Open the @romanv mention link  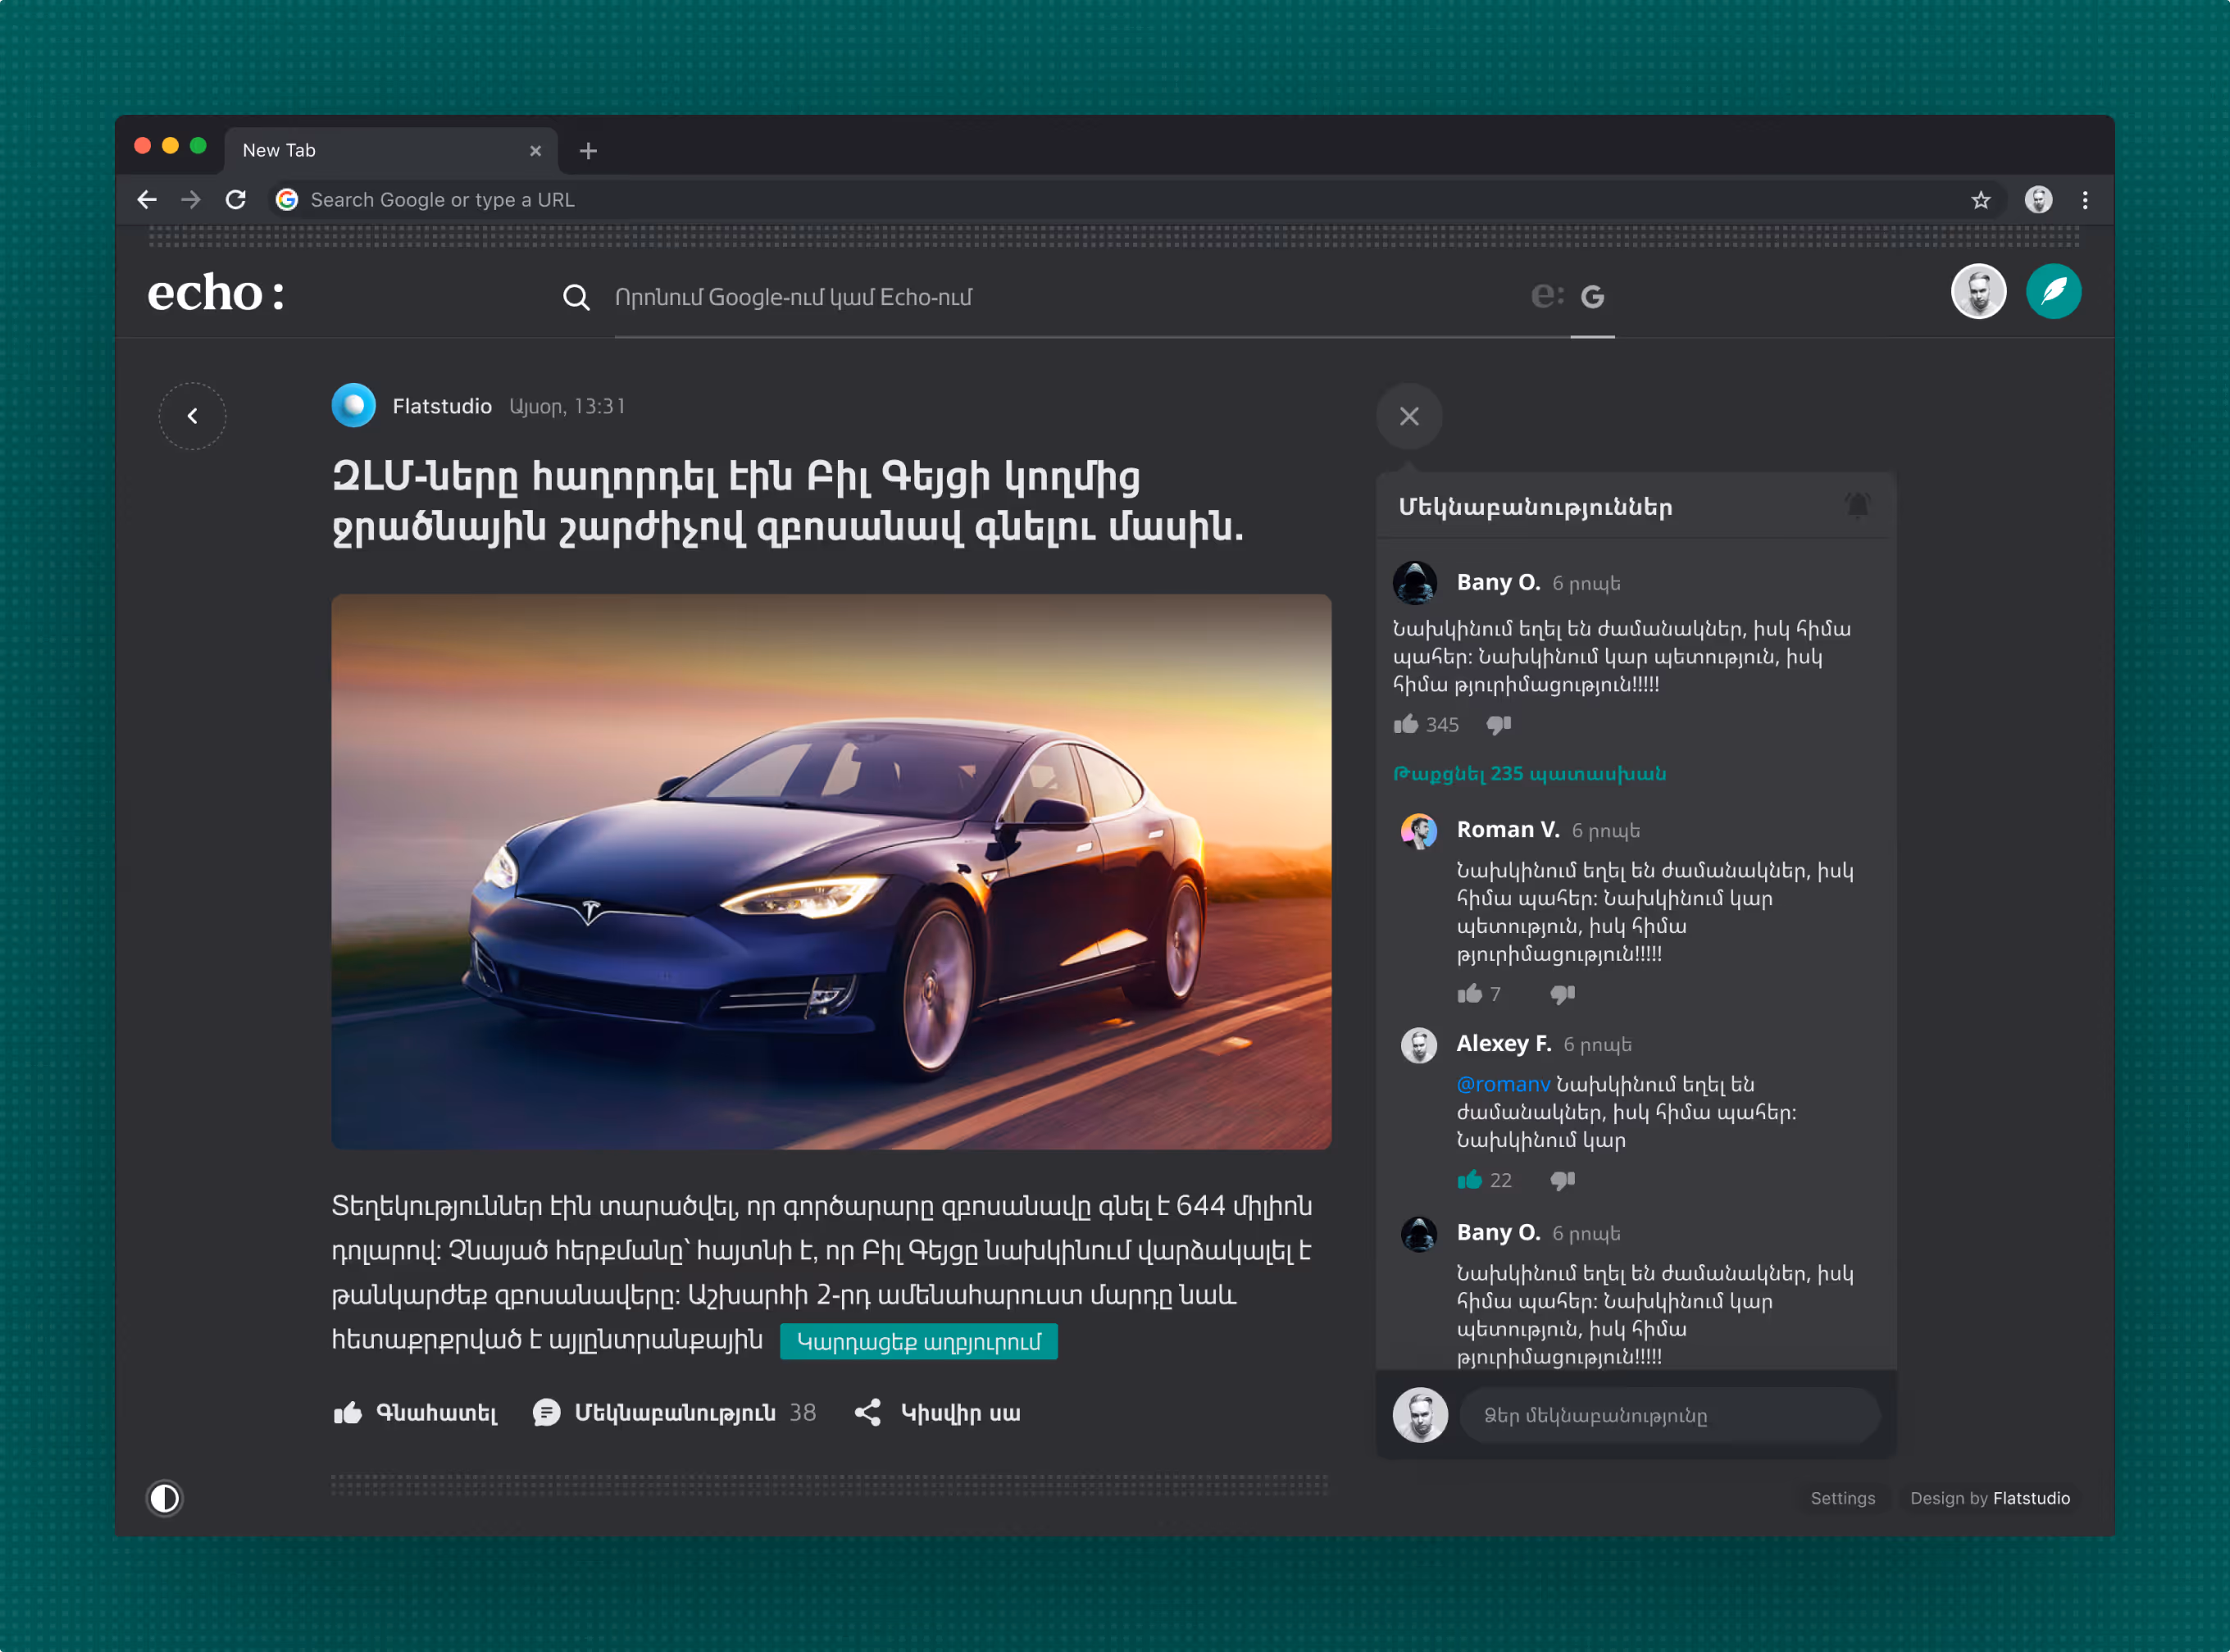(1502, 1085)
